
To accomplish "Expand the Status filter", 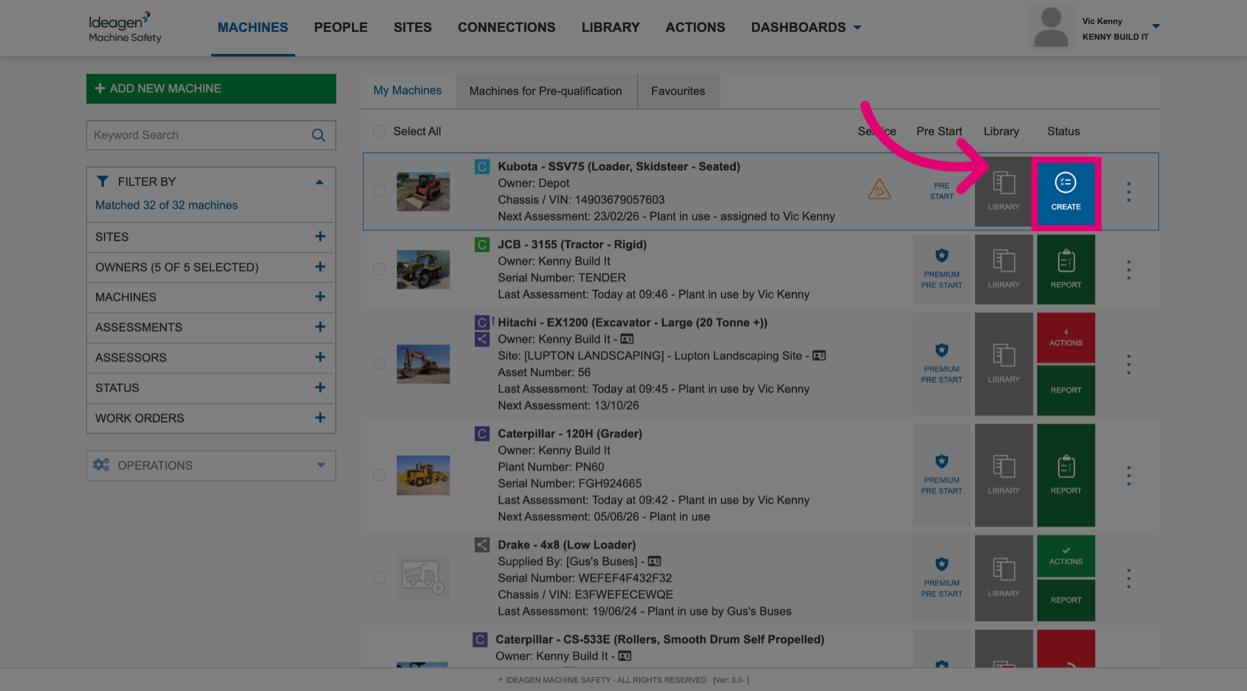I will pyautogui.click(x=211, y=388).
